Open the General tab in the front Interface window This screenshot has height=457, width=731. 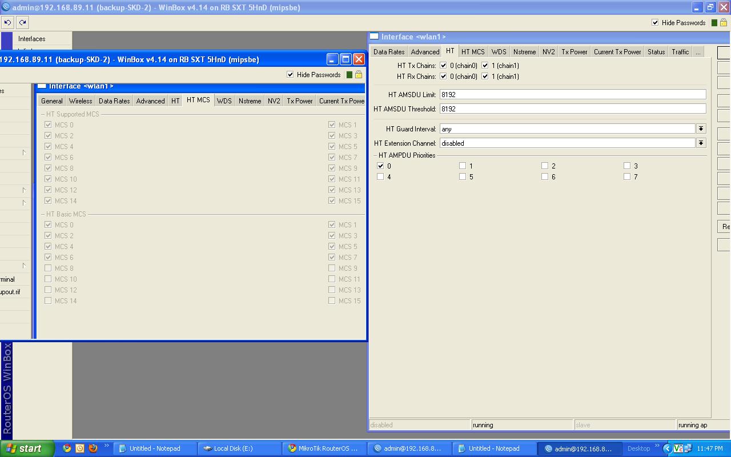[x=52, y=101]
